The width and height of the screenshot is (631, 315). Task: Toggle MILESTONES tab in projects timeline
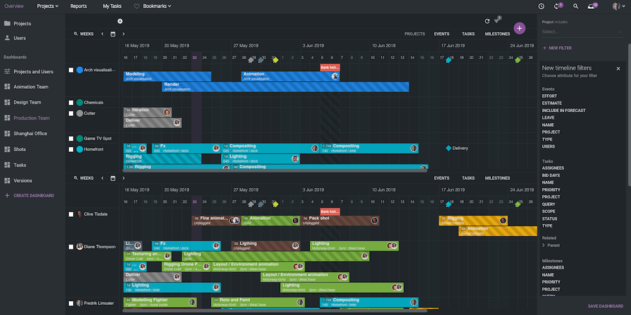(497, 34)
